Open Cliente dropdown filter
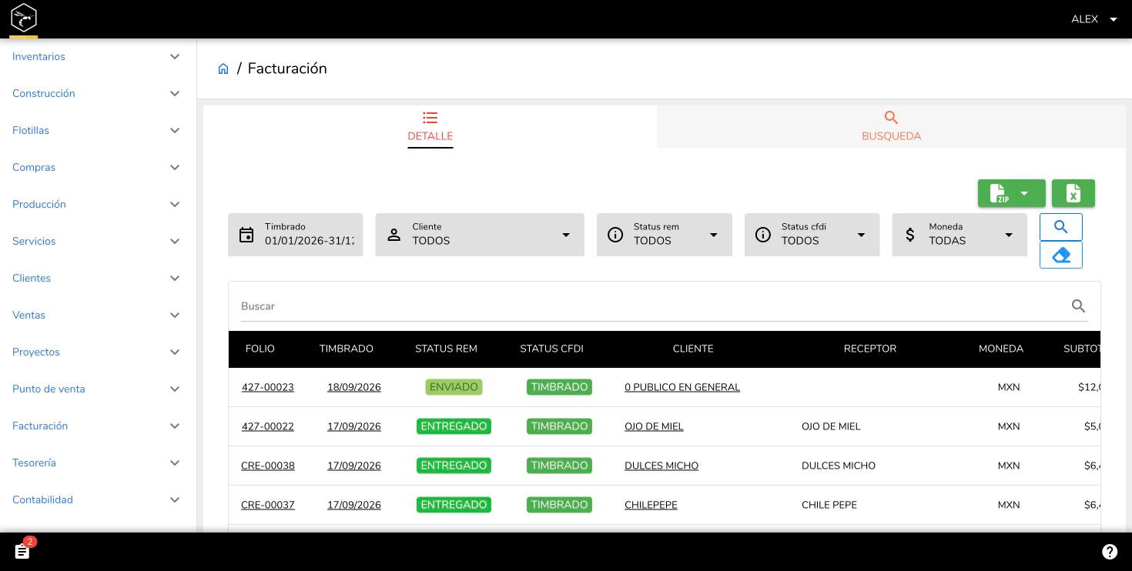Screen dimensions: 1132x571 click(480, 235)
